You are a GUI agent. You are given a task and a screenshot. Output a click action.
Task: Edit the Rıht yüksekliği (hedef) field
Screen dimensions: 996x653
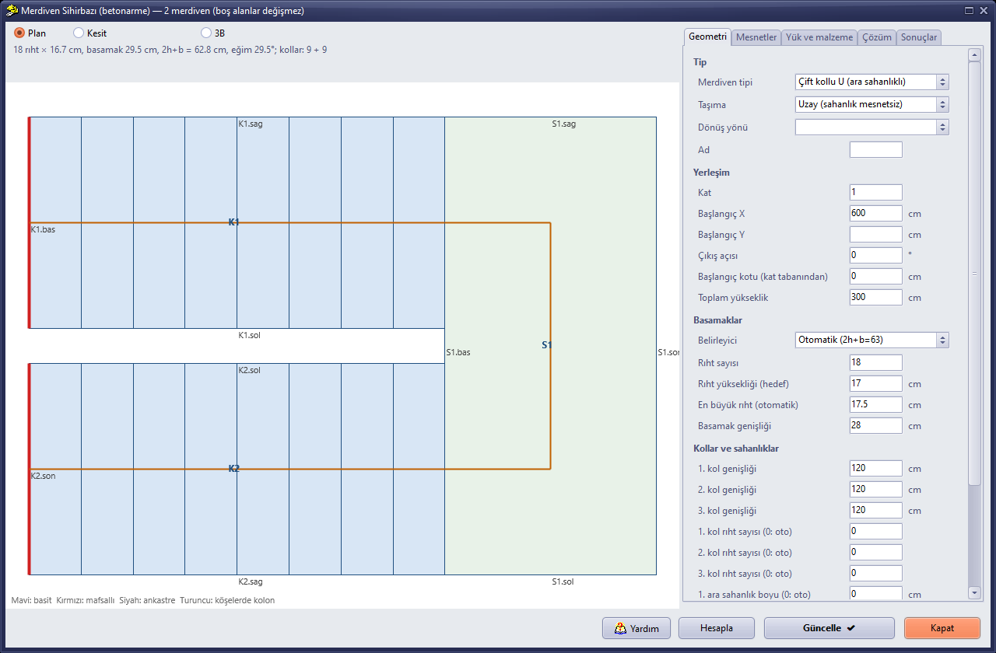[876, 383]
